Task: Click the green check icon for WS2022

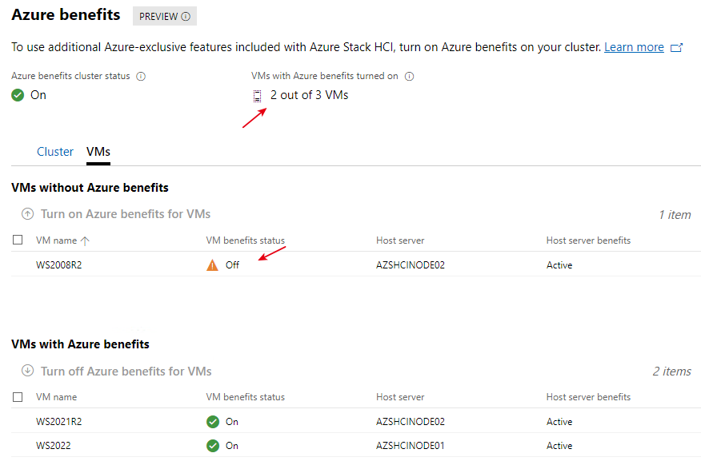Action: (213, 445)
